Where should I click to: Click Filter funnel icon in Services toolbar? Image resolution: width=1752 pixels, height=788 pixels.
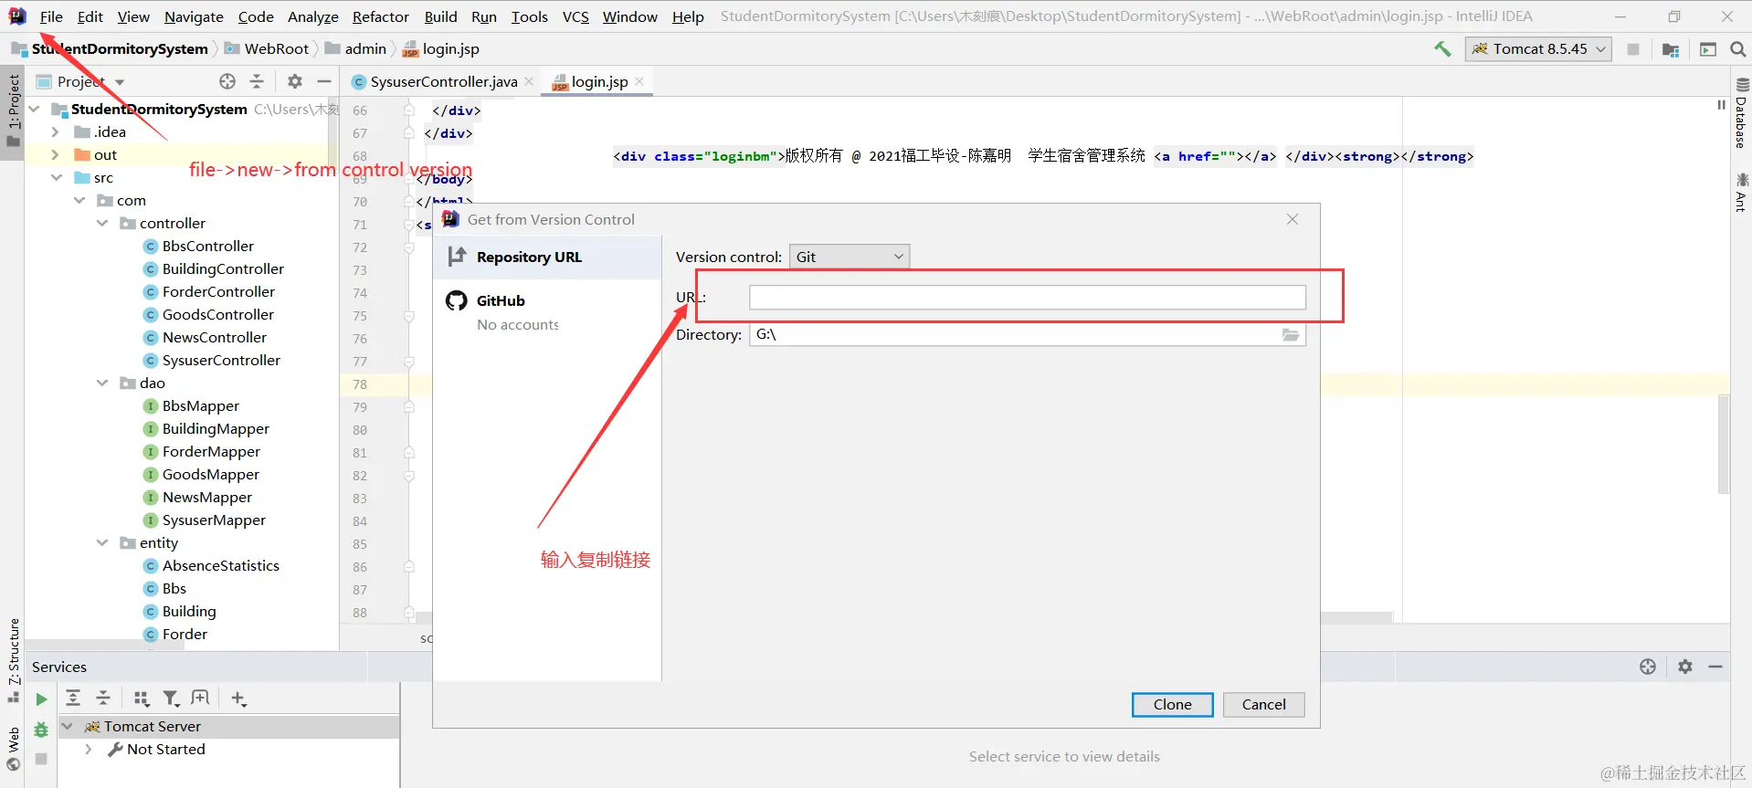pyautogui.click(x=171, y=699)
